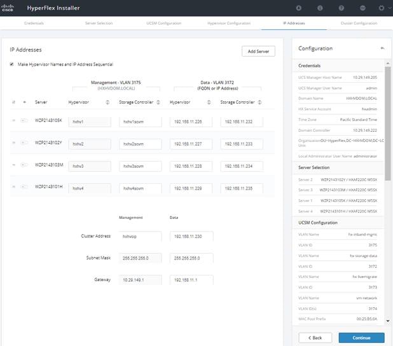Edit the hxhv4scvm storage controller field
Screen dimensions: 393x346
(x=141, y=188)
